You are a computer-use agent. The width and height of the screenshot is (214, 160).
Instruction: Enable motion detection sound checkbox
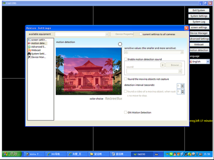click(126, 59)
